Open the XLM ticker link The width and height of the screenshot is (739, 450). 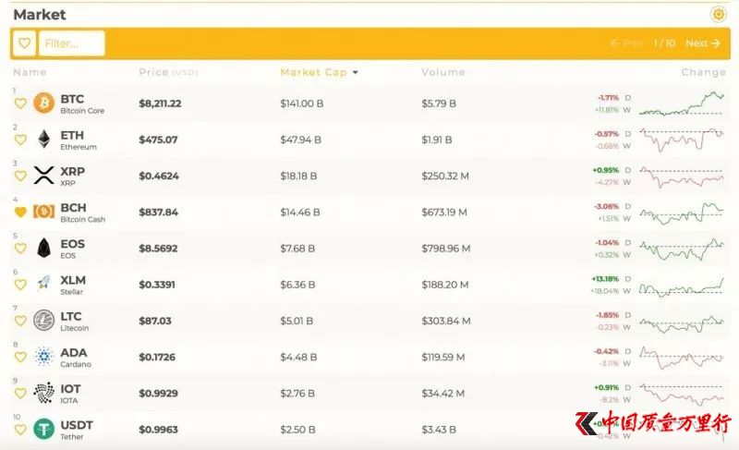73,280
